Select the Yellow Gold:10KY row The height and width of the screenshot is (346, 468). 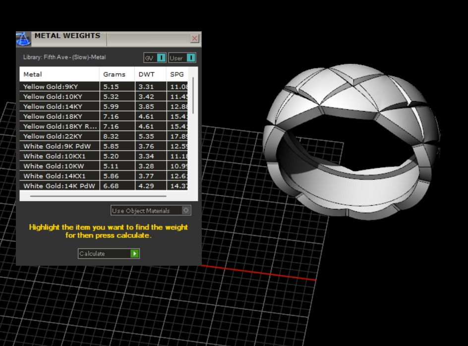point(104,97)
